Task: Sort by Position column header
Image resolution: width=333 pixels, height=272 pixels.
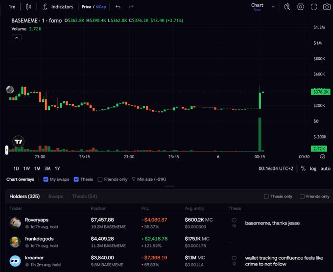Action: 98,208
